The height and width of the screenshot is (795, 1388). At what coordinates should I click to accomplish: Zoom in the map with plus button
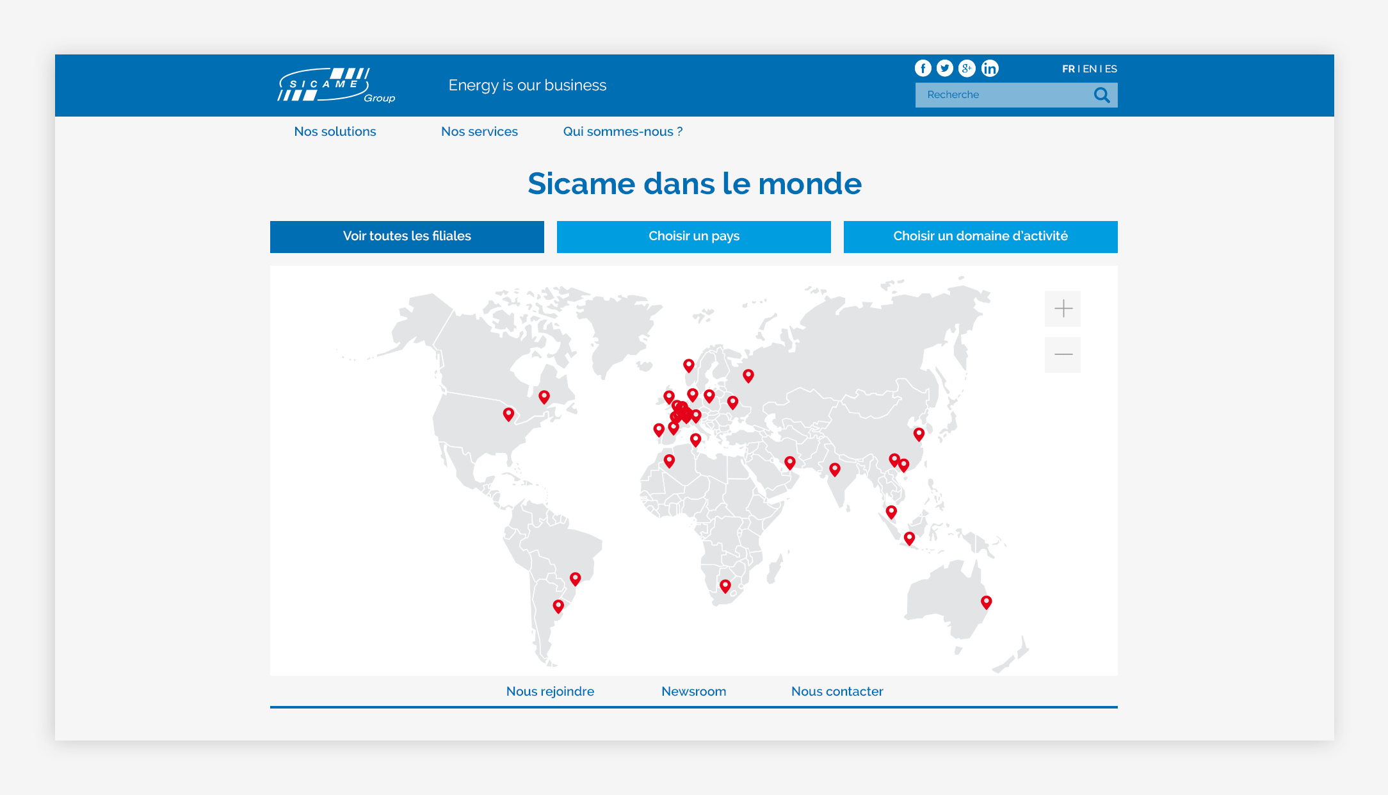[x=1063, y=309]
